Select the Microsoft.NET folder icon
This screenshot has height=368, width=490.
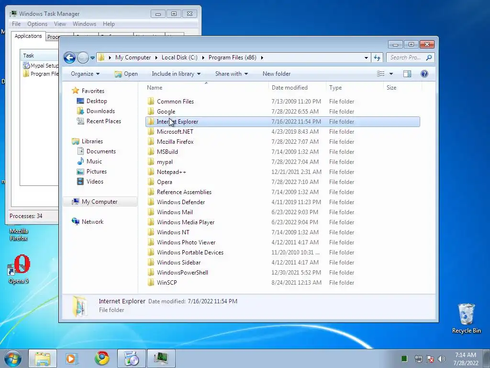coord(151,131)
